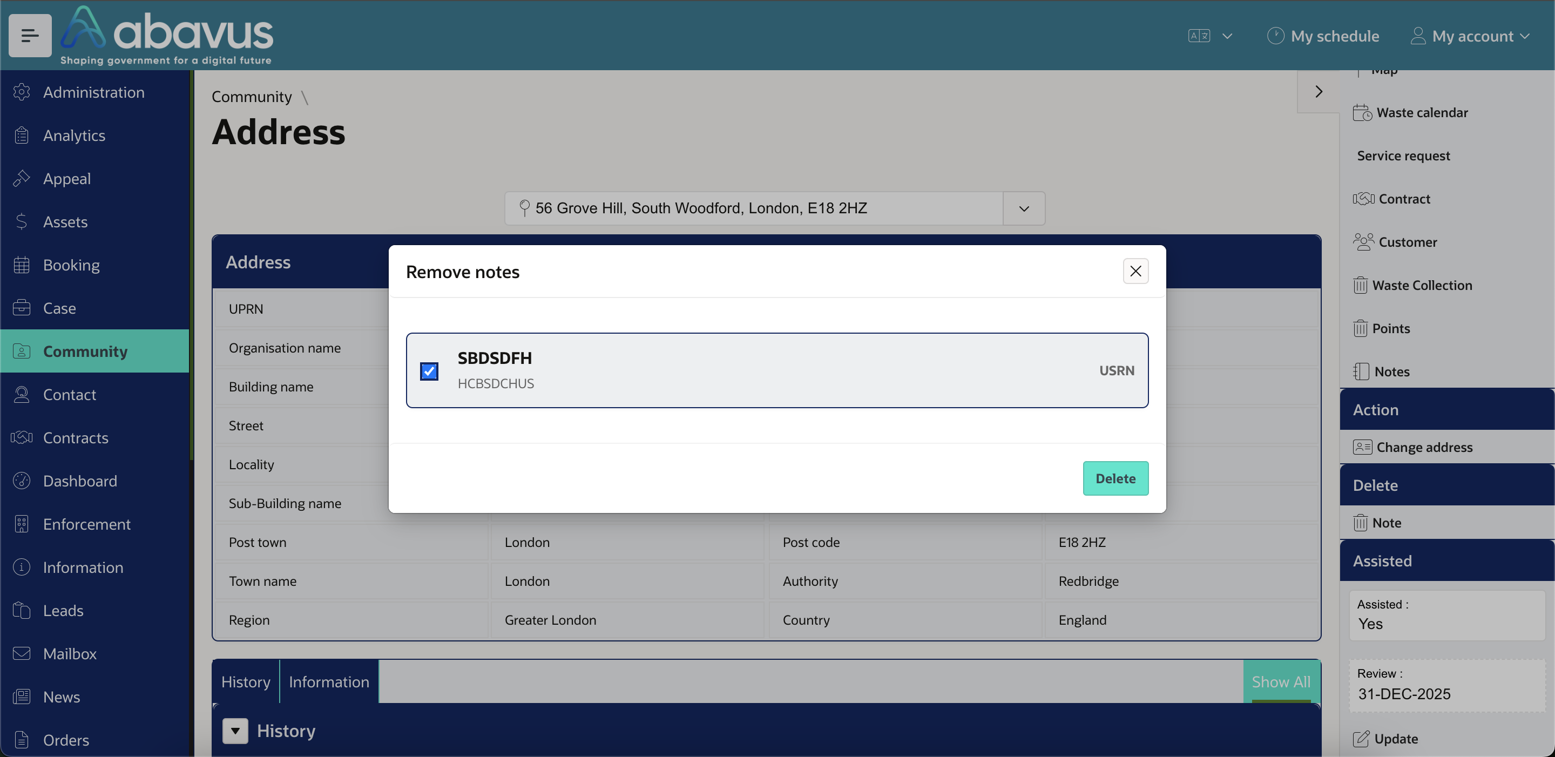Viewport: 1555px width, 757px height.
Task: Open the Waste calendar icon link
Action: [1362, 113]
